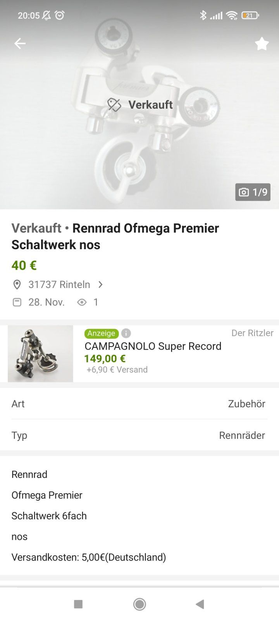Tap the green Anzeige badge

click(101, 333)
